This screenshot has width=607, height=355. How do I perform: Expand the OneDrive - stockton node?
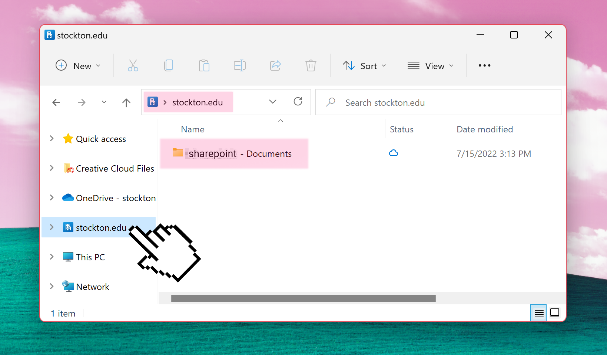52,197
